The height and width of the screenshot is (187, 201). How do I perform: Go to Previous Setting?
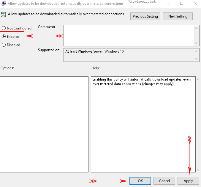pyautogui.click(x=145, y=16)
